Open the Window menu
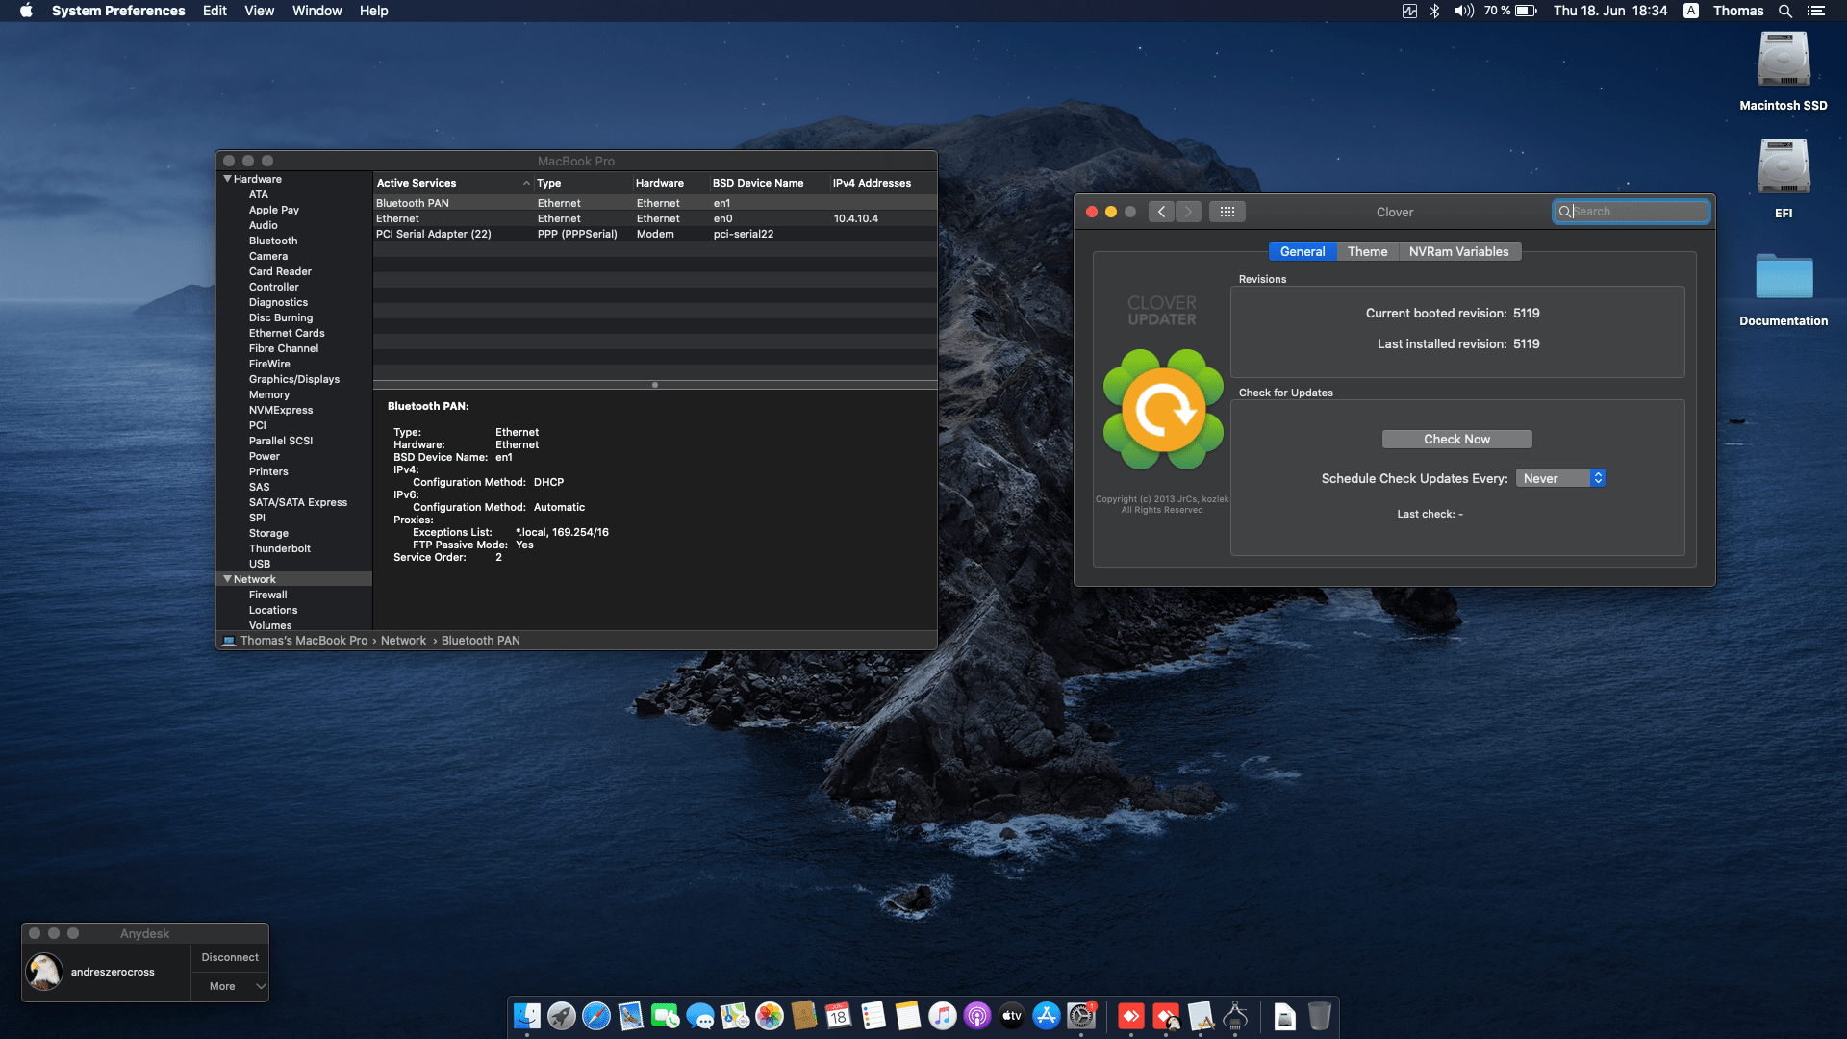This screenshot has height=1039, width=1847. point(316,11)
